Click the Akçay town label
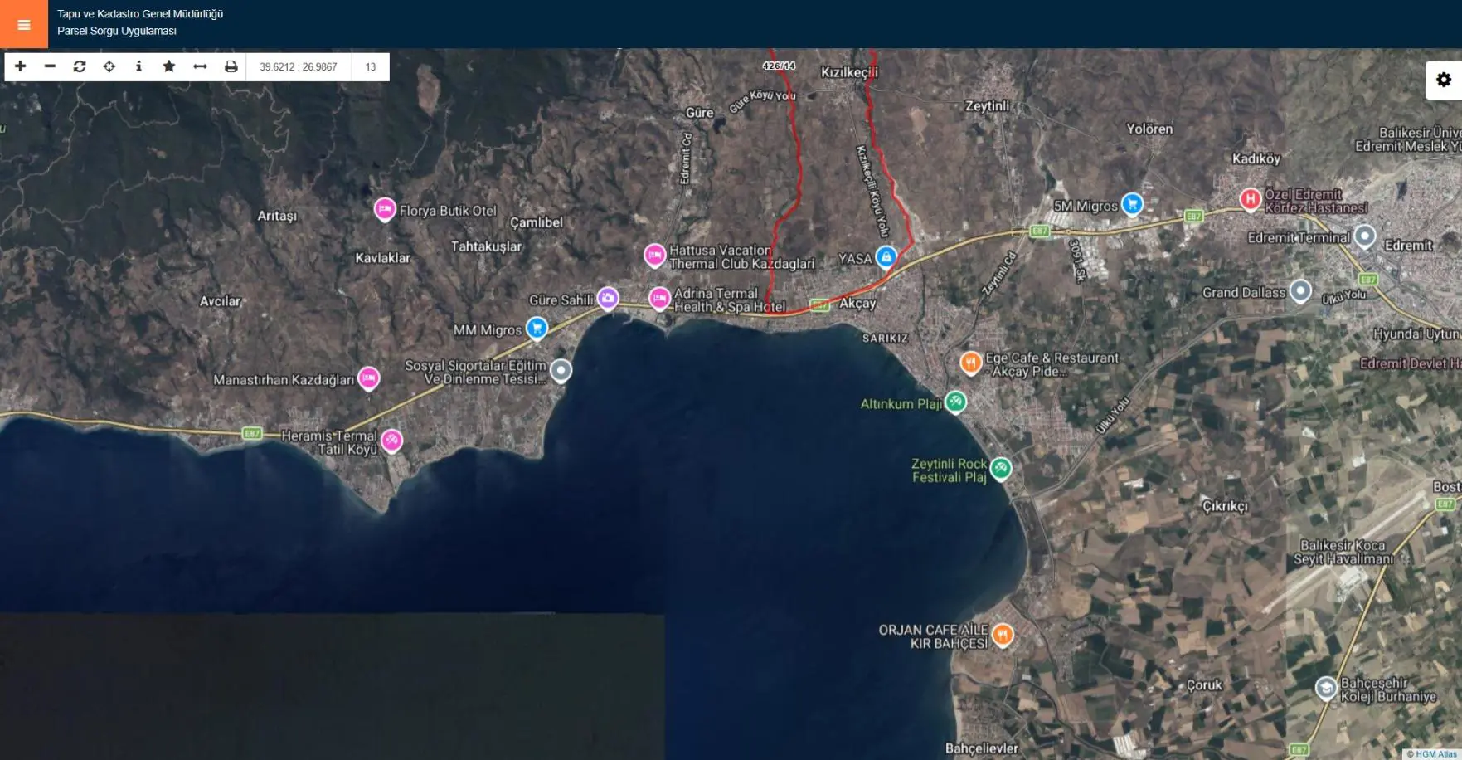This screenshot has height=760, width=1462. coord(857,304)
